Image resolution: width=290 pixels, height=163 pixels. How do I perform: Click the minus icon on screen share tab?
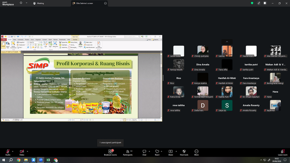point(106,3)
